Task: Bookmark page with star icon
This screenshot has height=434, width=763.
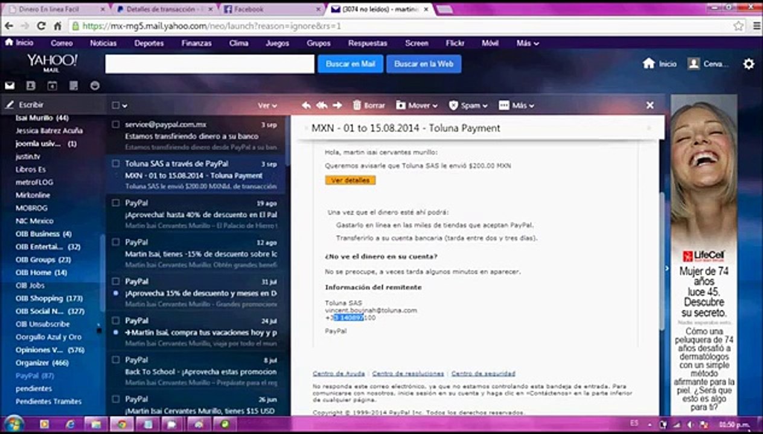Action: click(x=739, y=26)
